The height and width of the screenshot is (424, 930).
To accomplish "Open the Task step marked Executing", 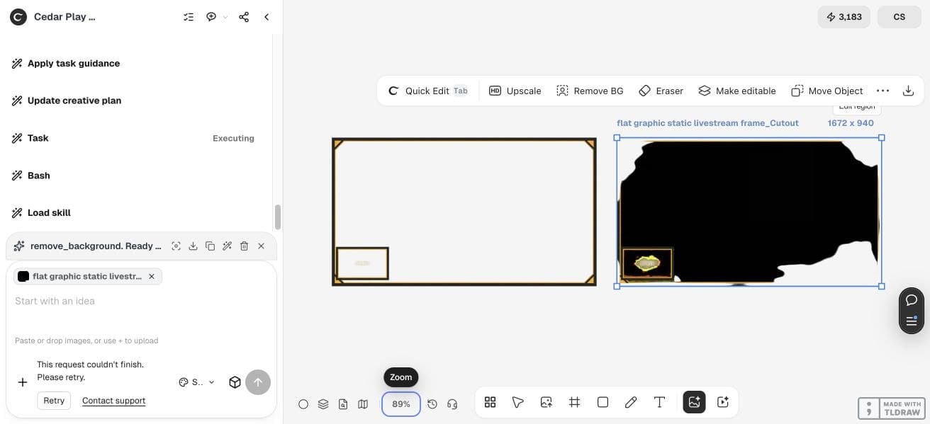I will [133, 138].
